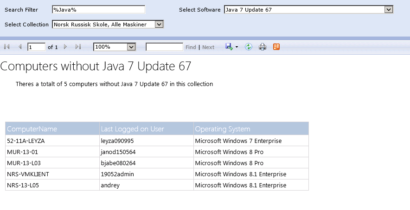Go to previous report page
The image size is (410, 210).
pos(20,47)
